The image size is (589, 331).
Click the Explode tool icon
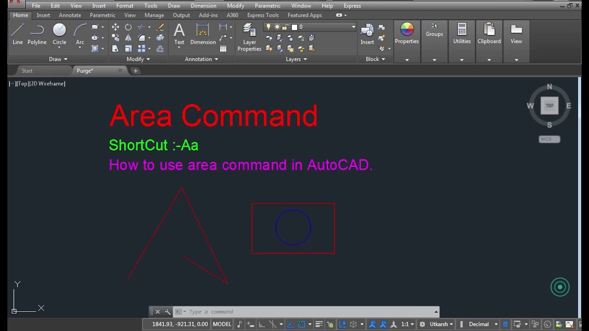160,38
